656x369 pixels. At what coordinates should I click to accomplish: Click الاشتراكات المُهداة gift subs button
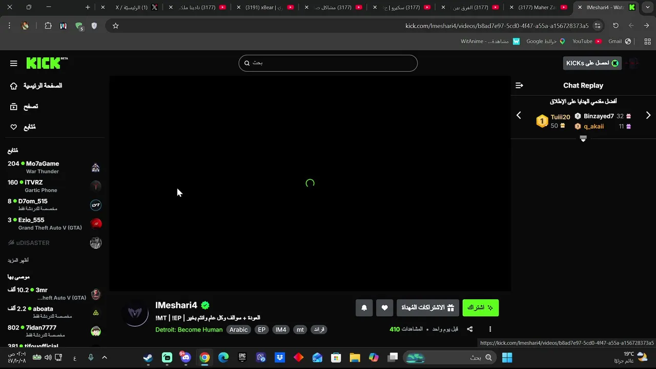pos(428,307)
